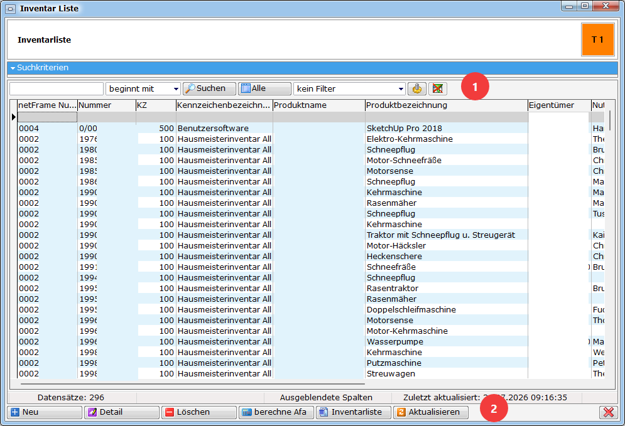Sort by Produktbezeichnung column header
Image resolution: width=625 pixels, height=426 pixels.
point(447,105)
